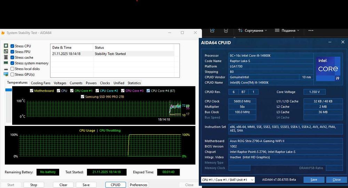Viewport: 348px width, 188px height.
Task: Click Save in AIDA64 CPUID window
Action: click(314, 180)
